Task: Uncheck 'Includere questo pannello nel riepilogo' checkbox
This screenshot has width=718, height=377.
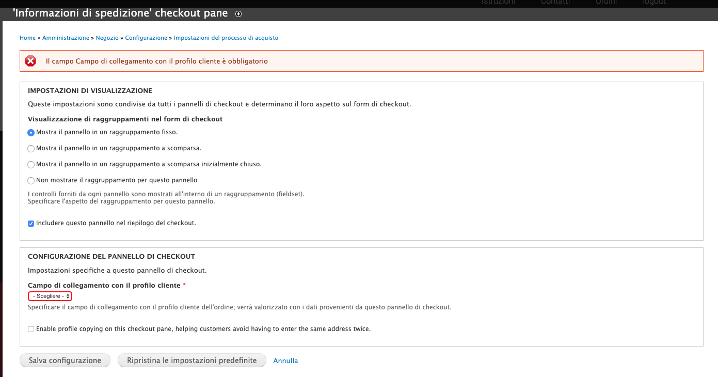Action: (x=31, y=224)
